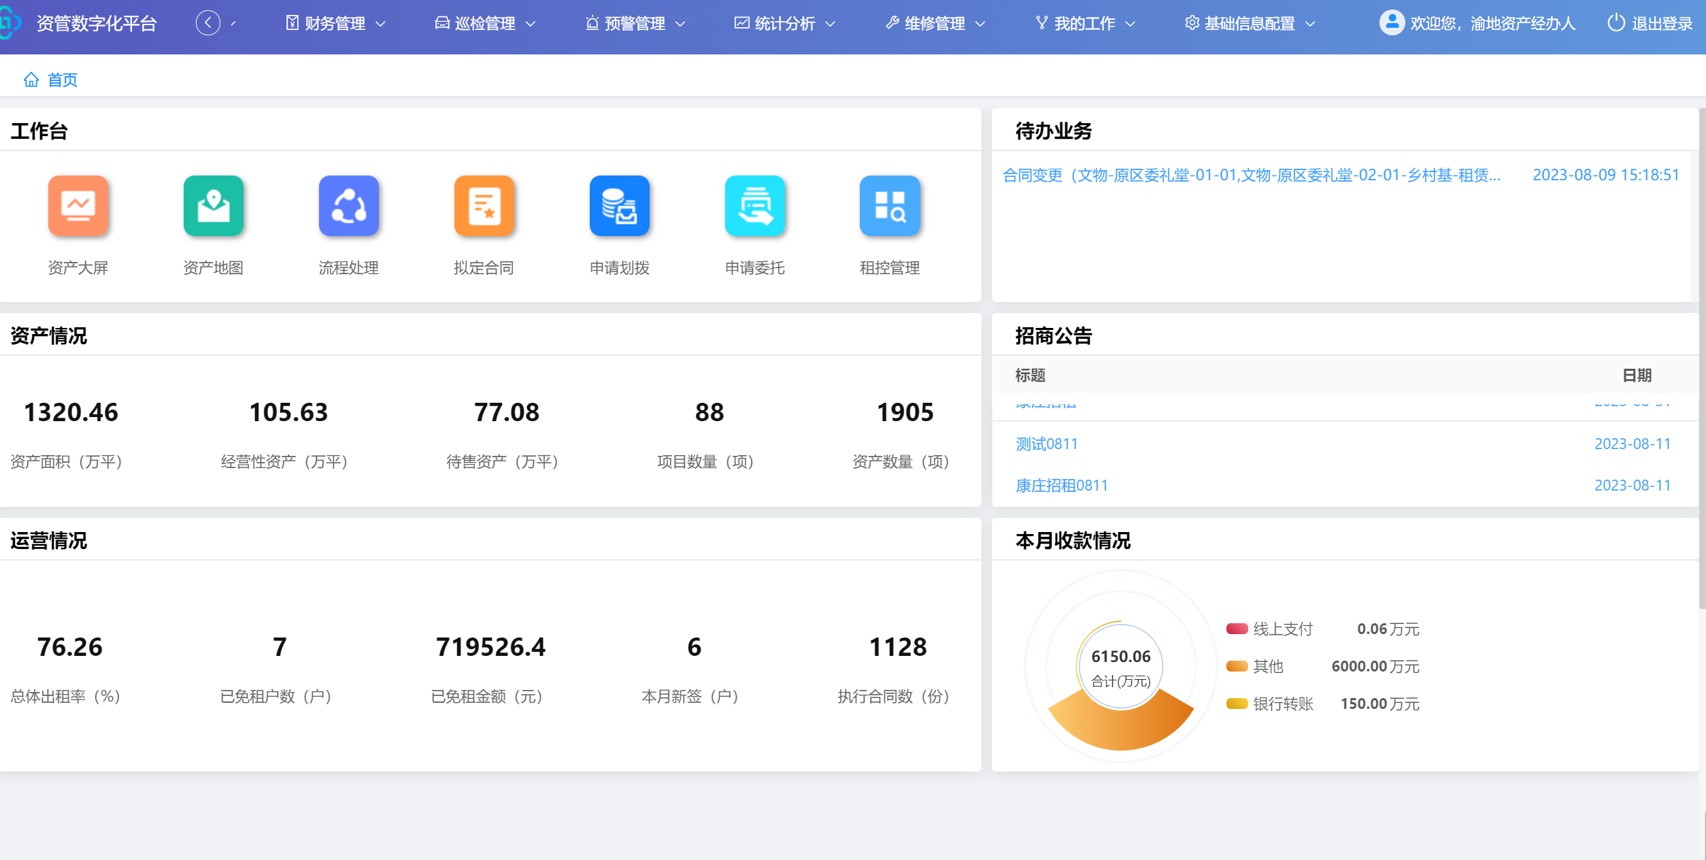Expand the 我的工作 dropdown chevron

[x=1130, y=24]
